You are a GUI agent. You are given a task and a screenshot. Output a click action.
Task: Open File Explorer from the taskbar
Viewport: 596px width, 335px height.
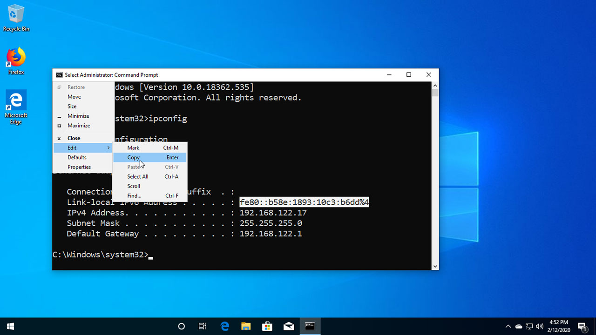(246, 326)
